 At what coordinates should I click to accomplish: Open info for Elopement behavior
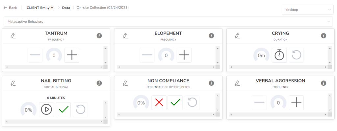coord(211,36)
